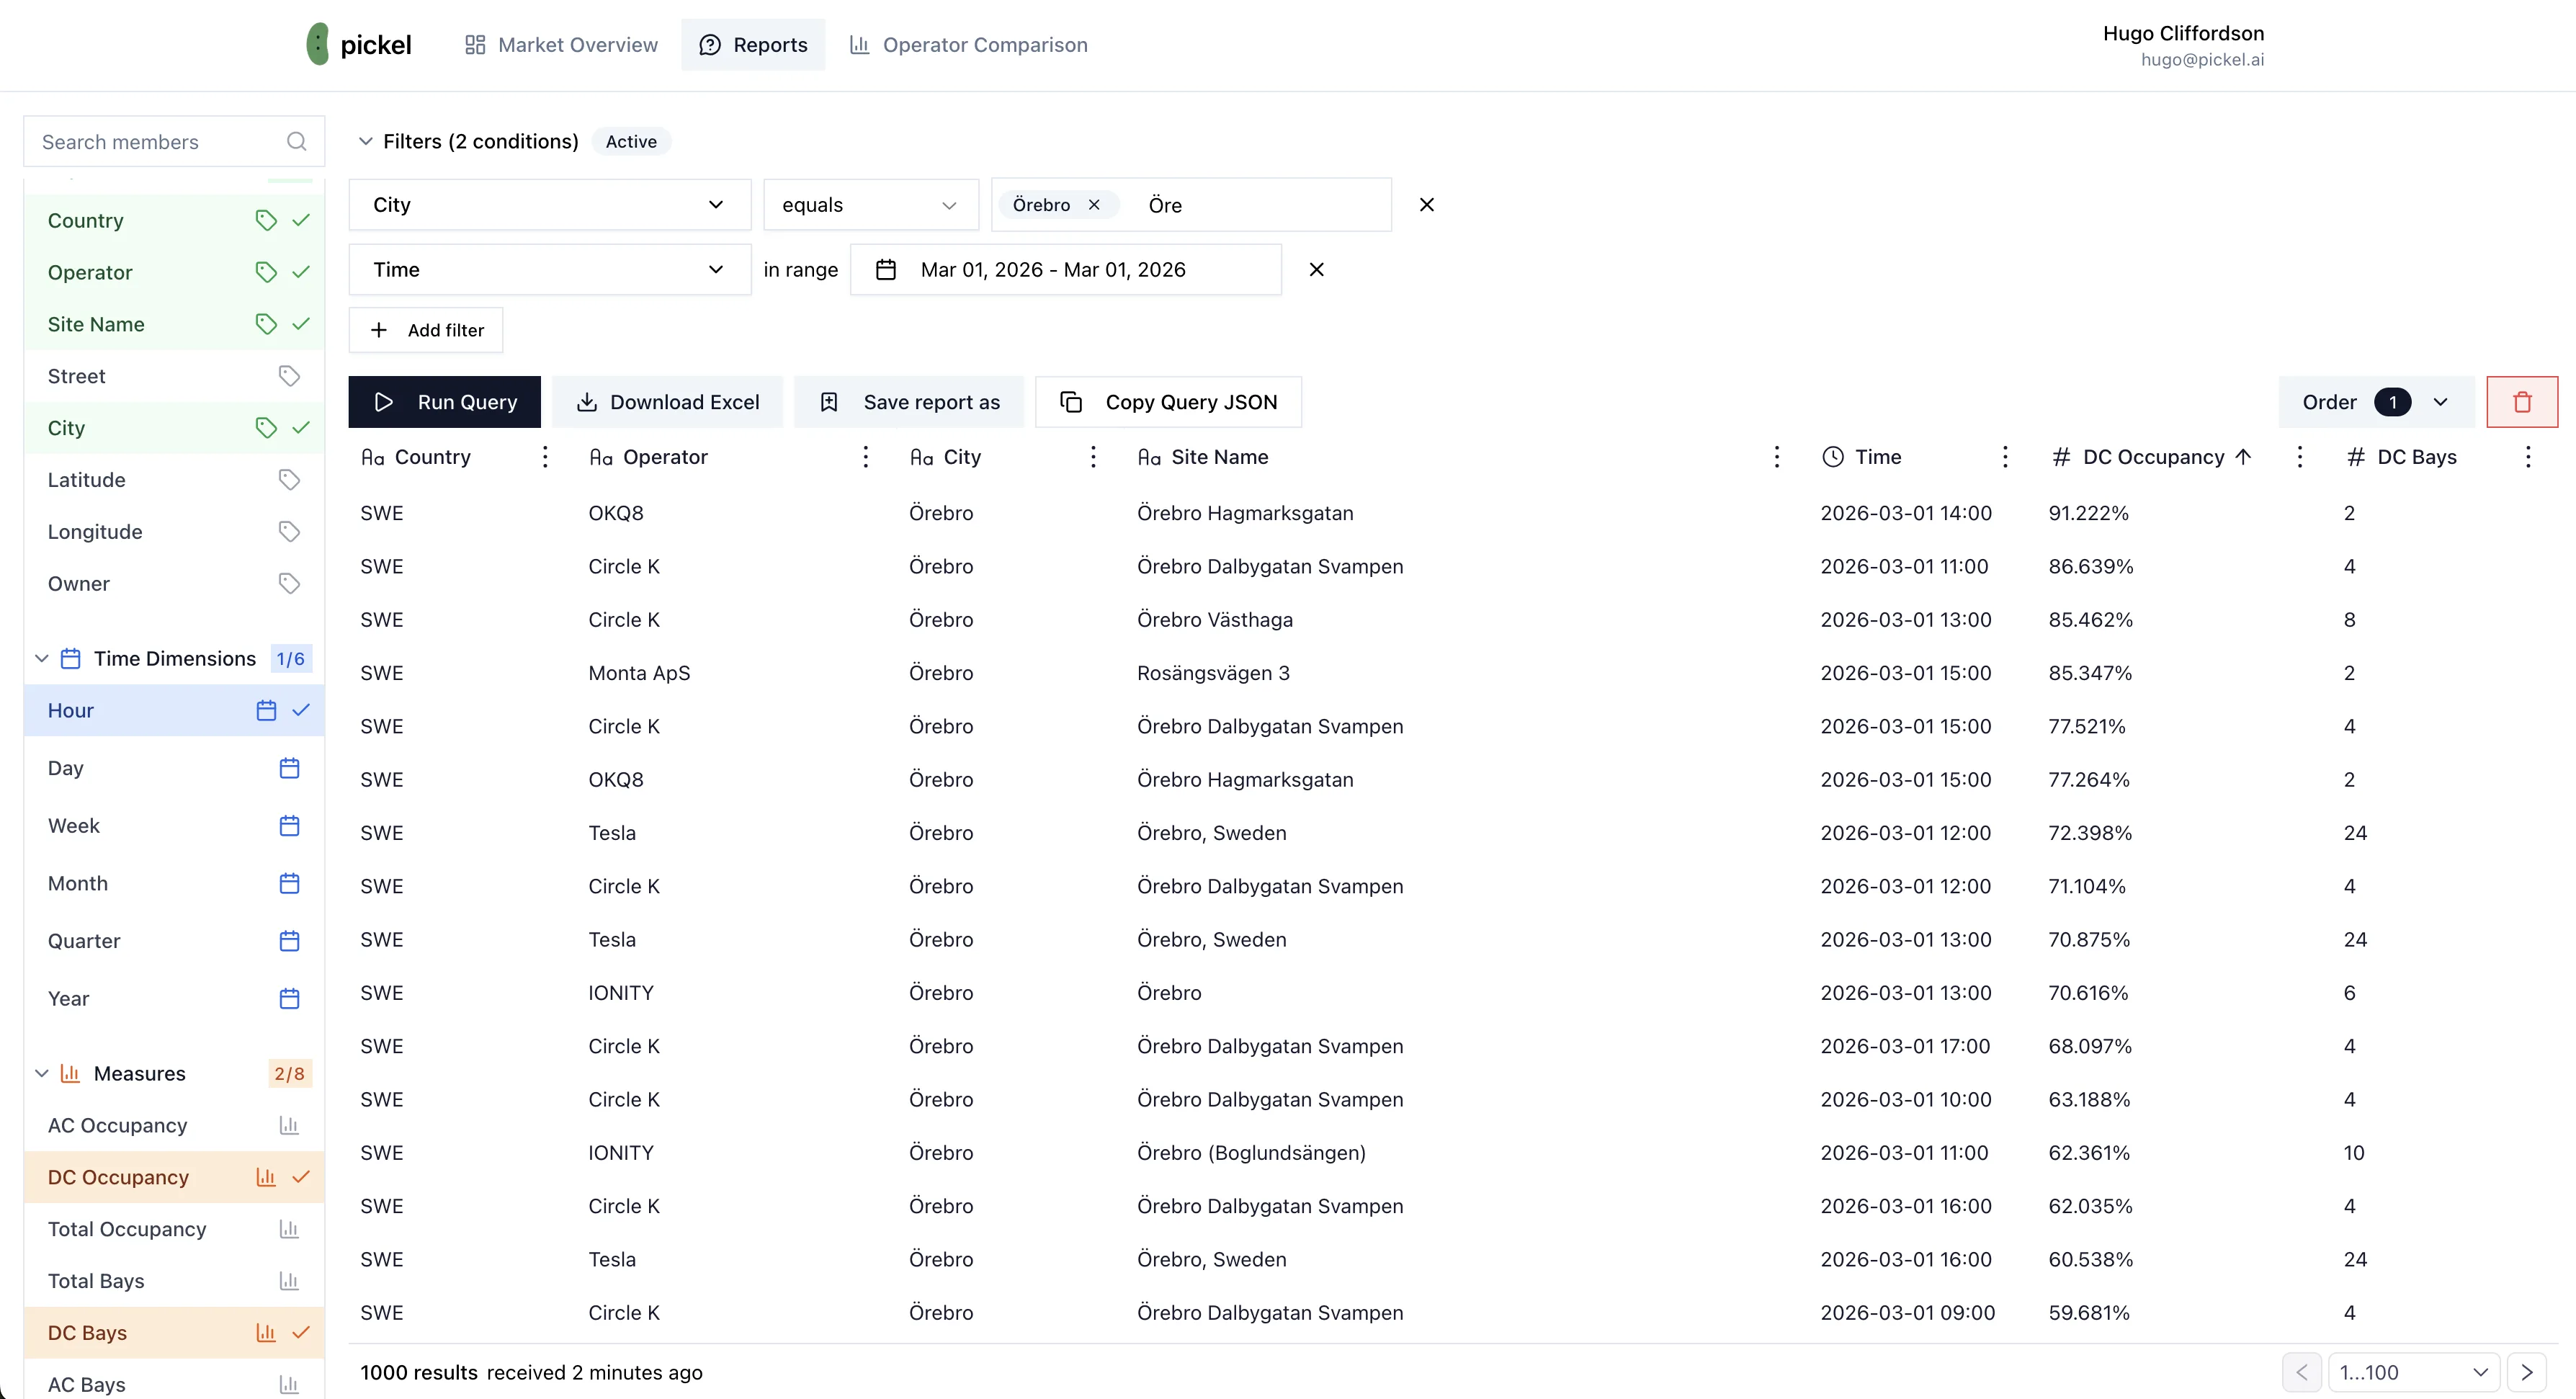Remove the City filter condition

[1427, 205]
